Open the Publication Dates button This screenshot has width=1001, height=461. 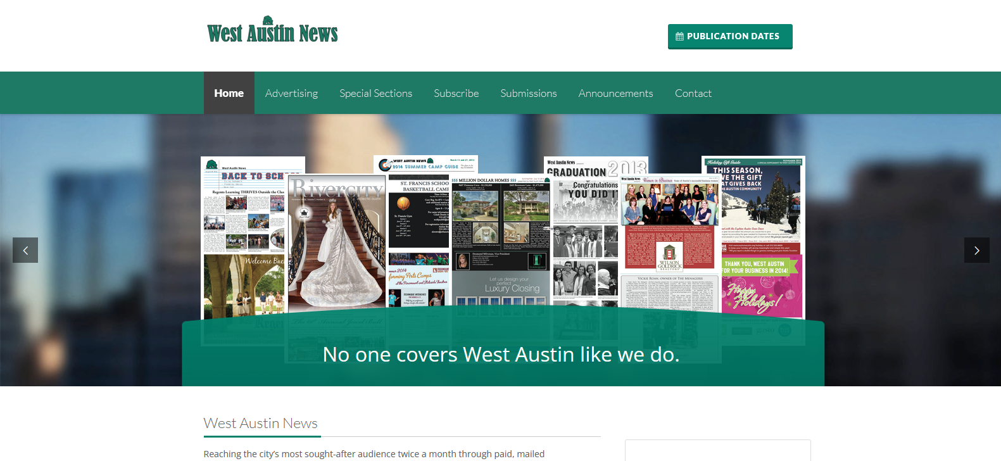pyautogui.click(x=730, y=37)
